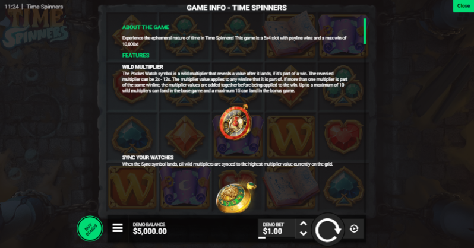Click the red heart gem symbol
474x248 pixels.
[x=343, y=136]
